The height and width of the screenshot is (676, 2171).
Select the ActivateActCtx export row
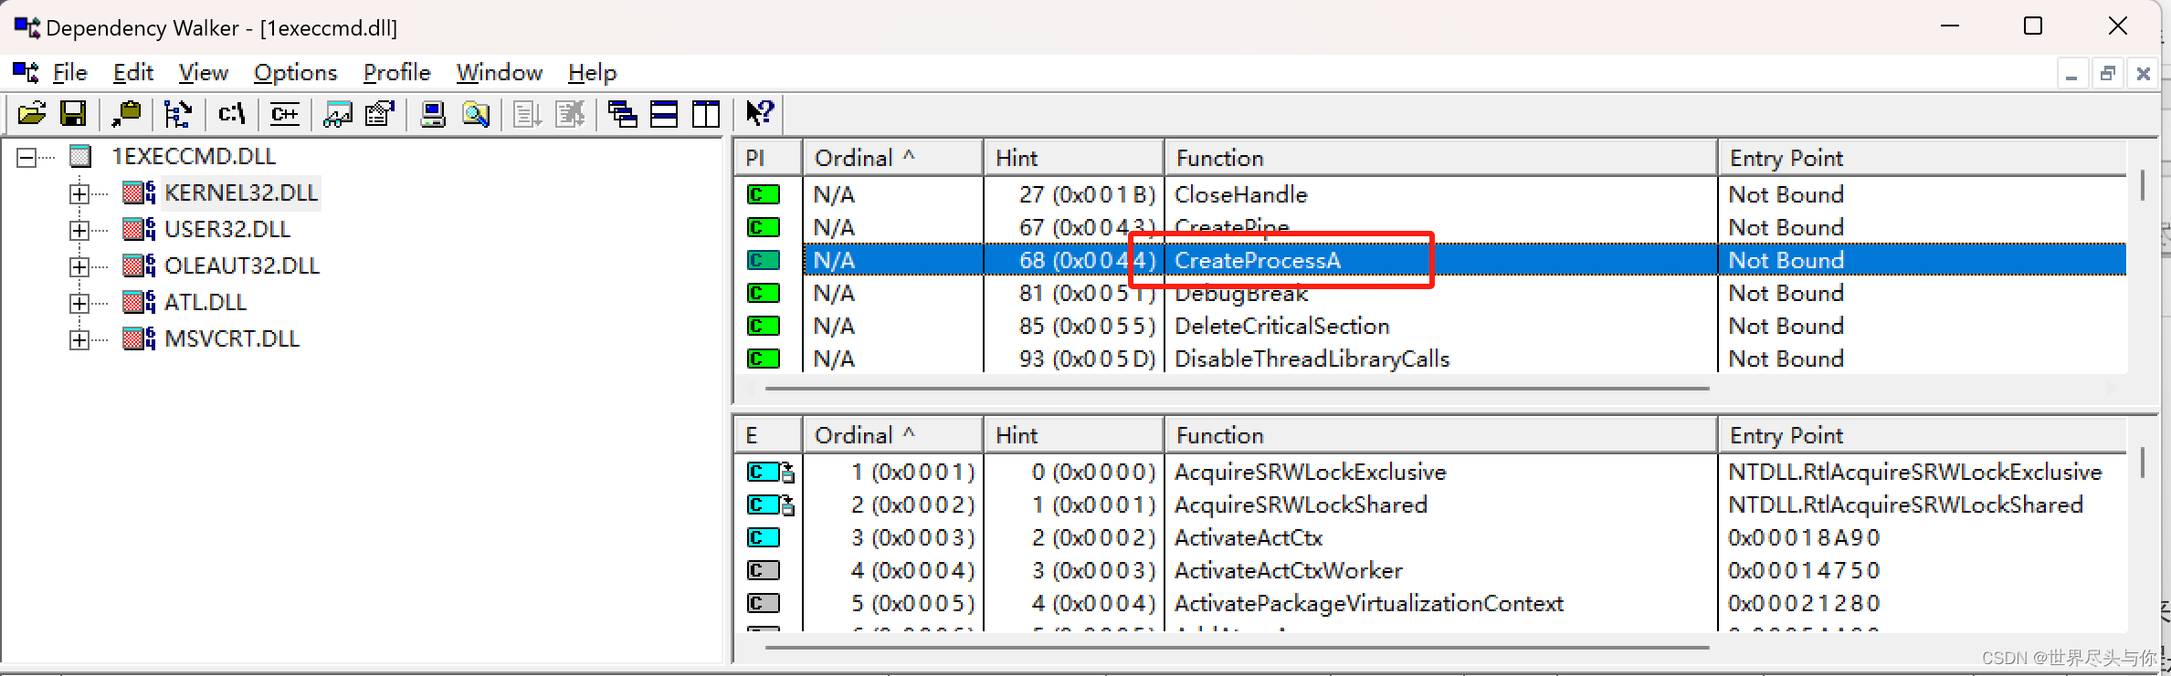[1431, 537]
